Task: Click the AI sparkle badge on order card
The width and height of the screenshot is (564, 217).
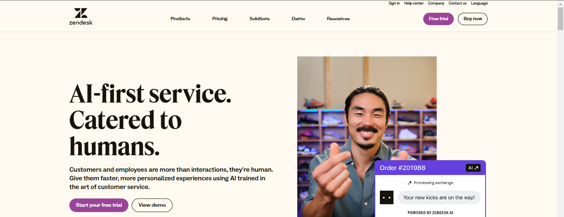Action: [x=473, y=168]
